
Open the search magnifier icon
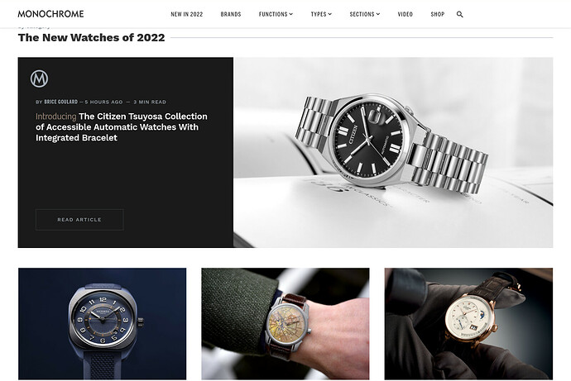[459, 14]
